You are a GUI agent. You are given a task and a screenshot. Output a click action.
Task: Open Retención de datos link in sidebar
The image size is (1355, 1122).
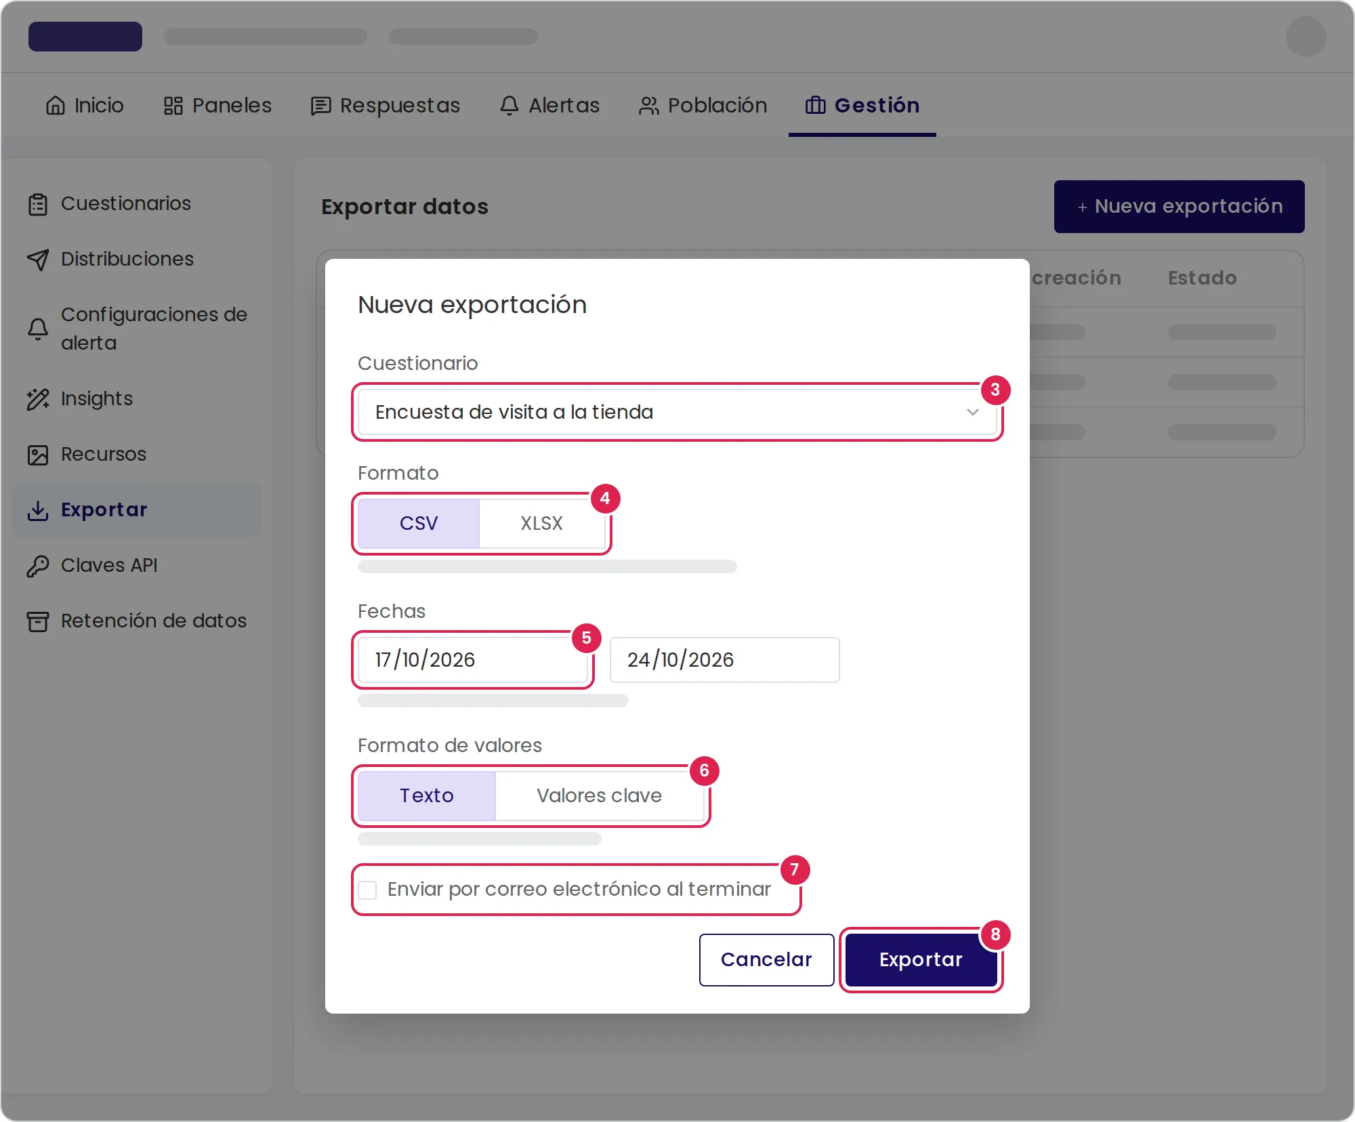[137, 621]
